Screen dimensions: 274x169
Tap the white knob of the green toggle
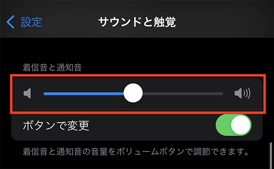241,125
